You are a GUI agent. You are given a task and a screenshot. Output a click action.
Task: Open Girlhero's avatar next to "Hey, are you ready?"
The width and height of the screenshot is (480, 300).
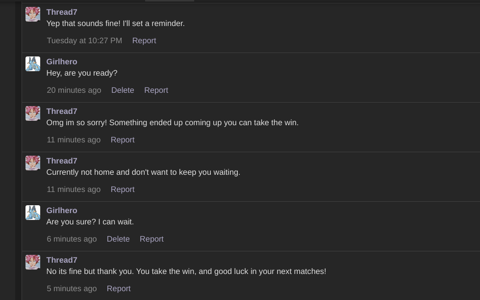[x=33, y=64]
